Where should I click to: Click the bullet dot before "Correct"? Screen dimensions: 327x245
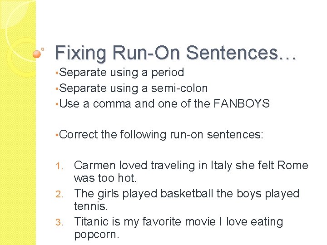coord(55,135)
